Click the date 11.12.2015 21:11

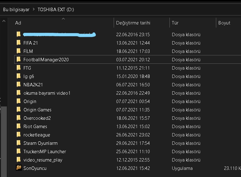tap(133, 68)
